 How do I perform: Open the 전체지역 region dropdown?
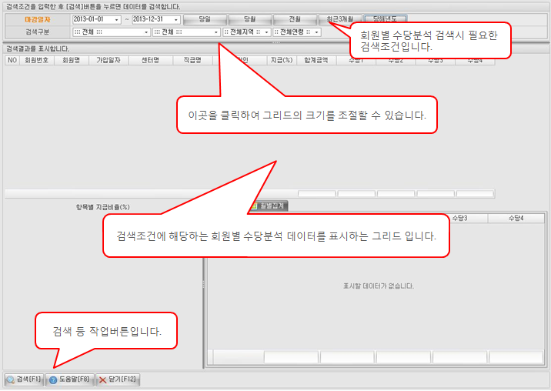pyautogui.click(x=267, y=32)
